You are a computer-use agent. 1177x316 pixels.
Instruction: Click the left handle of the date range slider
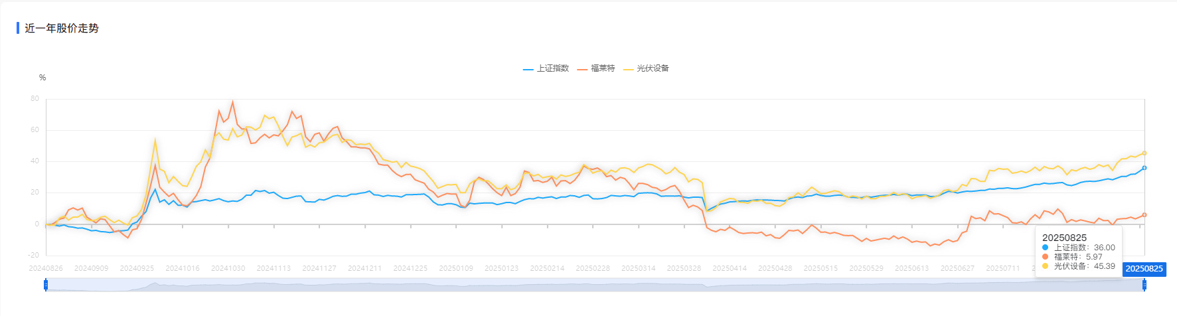point(46,285)
